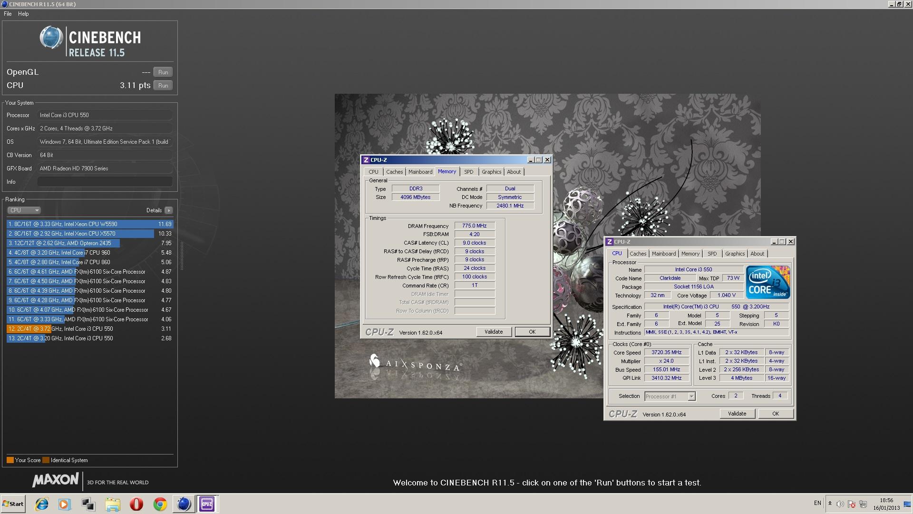Image resolution: width=913 pixels, height=514 pixels.
Task: Click the Z icon of CPU-Z Memory window
Action: pos(366,160)
